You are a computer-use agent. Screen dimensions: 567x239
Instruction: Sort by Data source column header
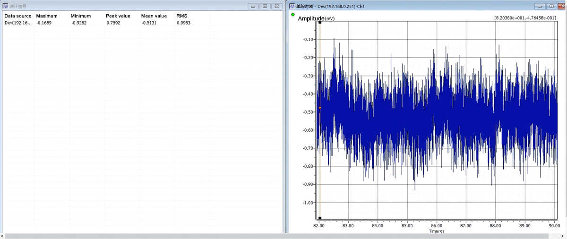[x=18, y=16]
